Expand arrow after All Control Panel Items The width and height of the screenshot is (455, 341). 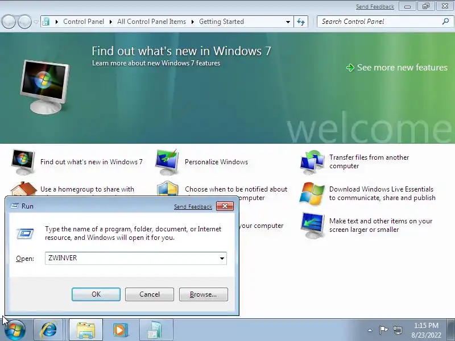pos(193,22)
